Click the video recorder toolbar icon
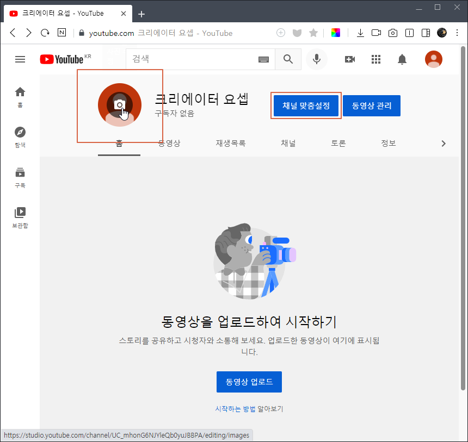 (377, 33)
